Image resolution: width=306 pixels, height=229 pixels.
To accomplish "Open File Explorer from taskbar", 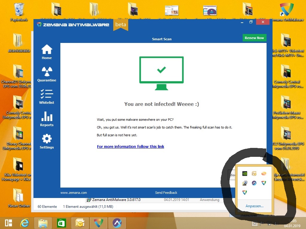I will point(43,223).
